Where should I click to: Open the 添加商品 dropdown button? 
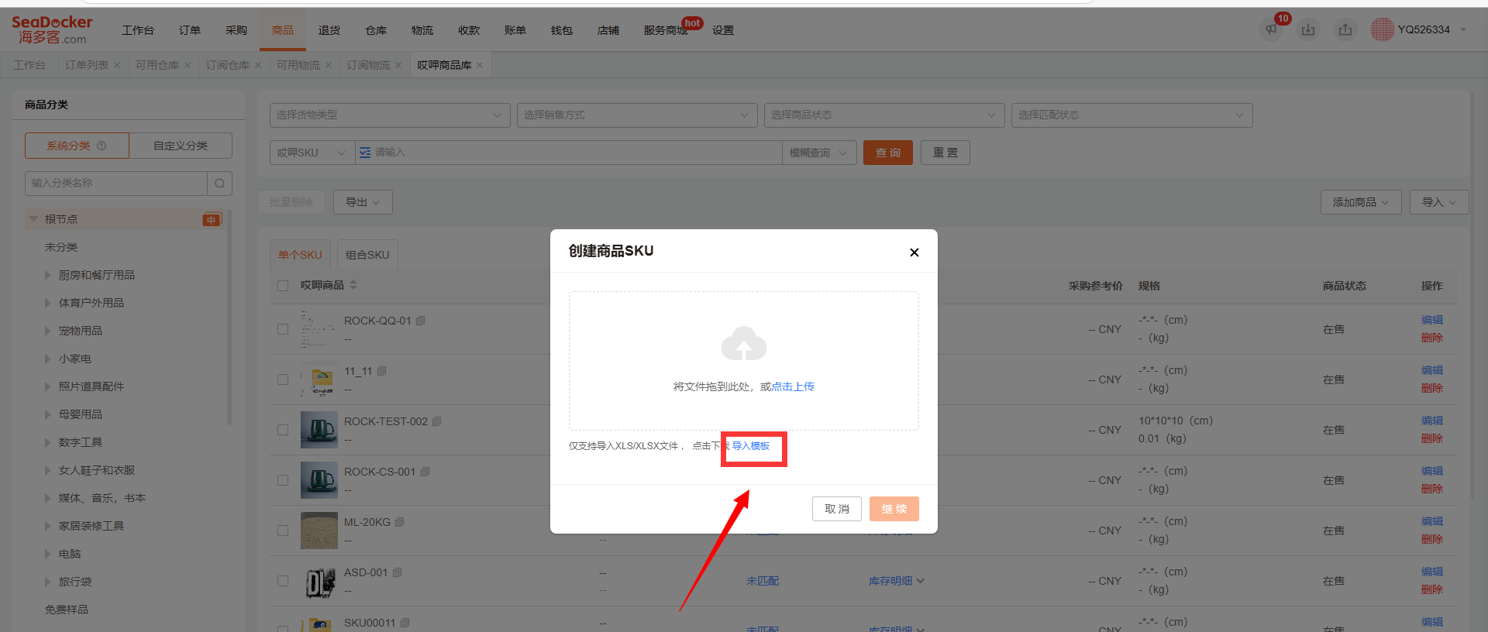click(1362, 202)
